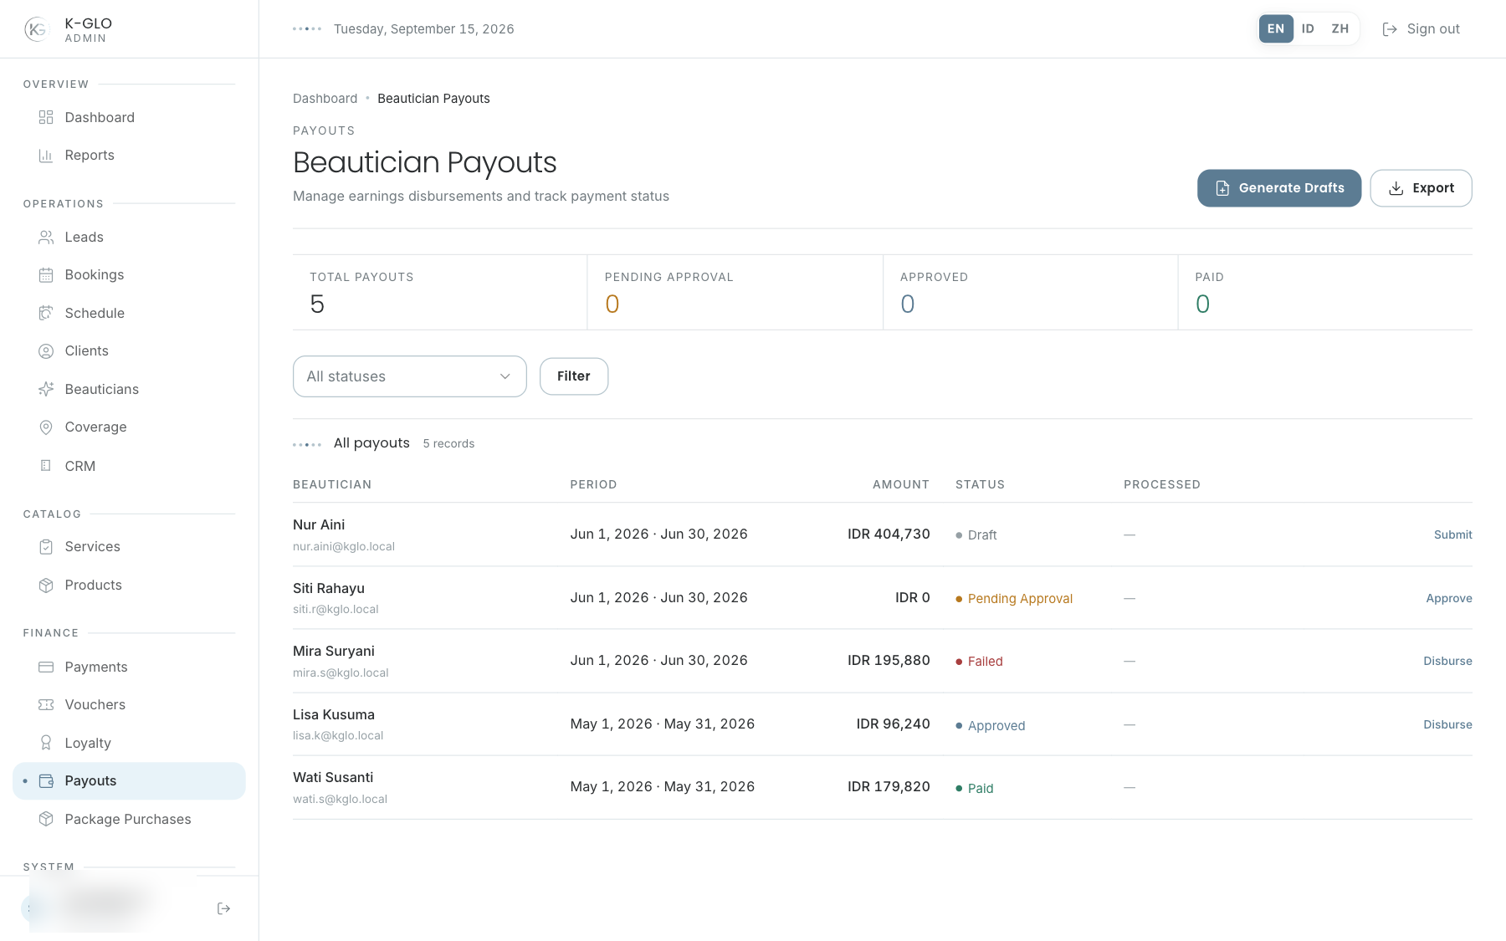Click the Total Payouts stat card

pos(440,292)
